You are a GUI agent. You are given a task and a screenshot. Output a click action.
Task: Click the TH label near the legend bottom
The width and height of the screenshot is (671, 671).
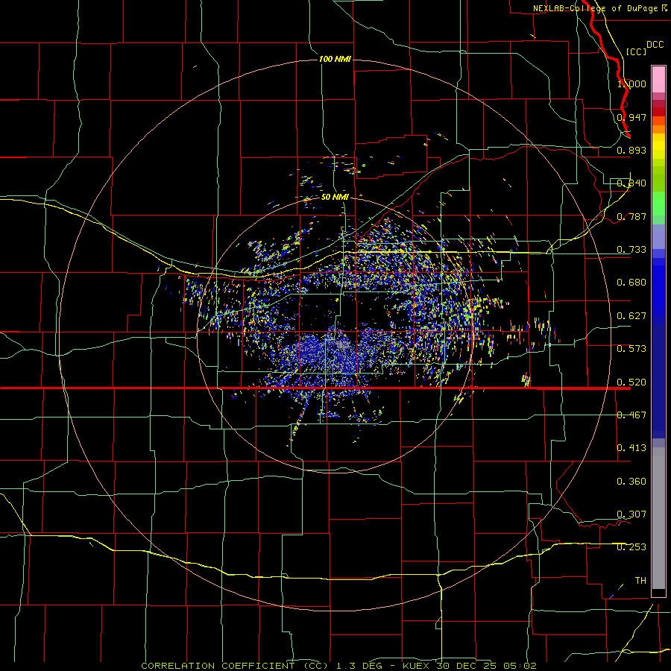click(640, 581)
